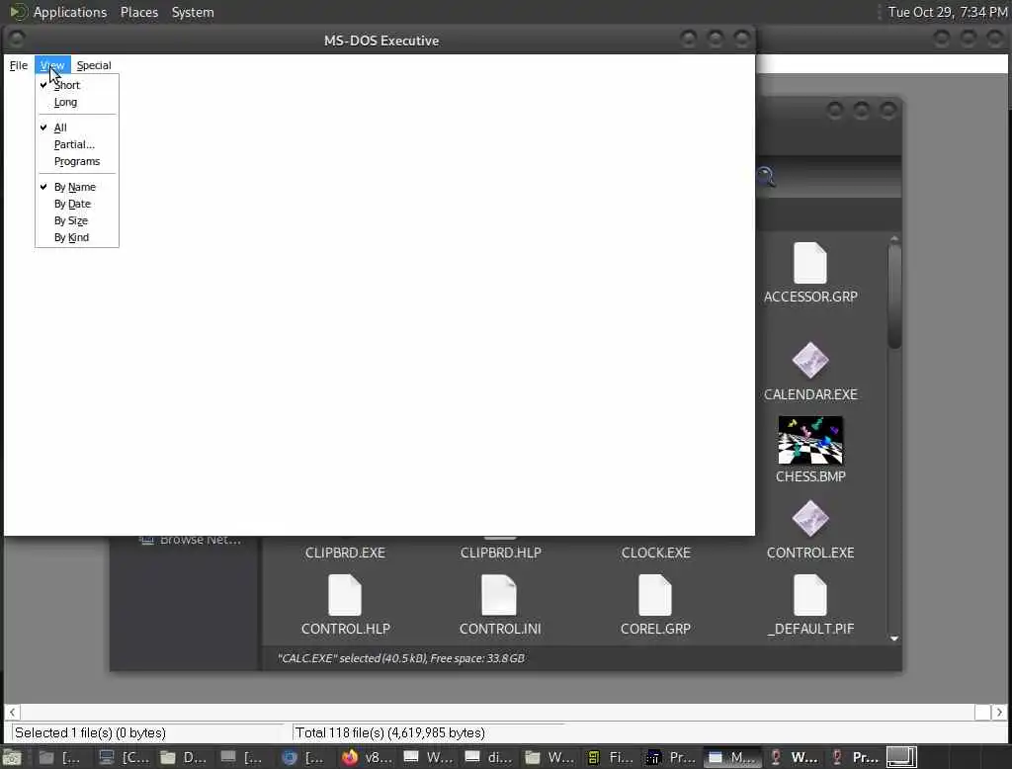Click the search magnifier in file manager
Viewport: 1012px width, 769px height.
coord(766,176)
